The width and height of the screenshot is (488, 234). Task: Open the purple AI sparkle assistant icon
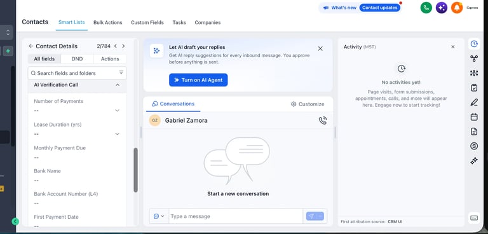[x=442, y=8]
